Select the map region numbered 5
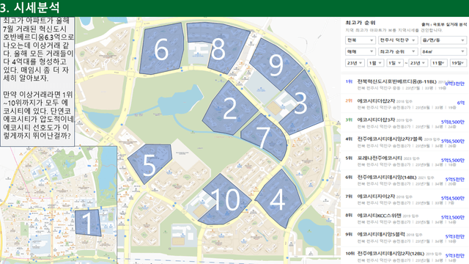This screenshot has height=264, width=469. (x=149, y=164)
